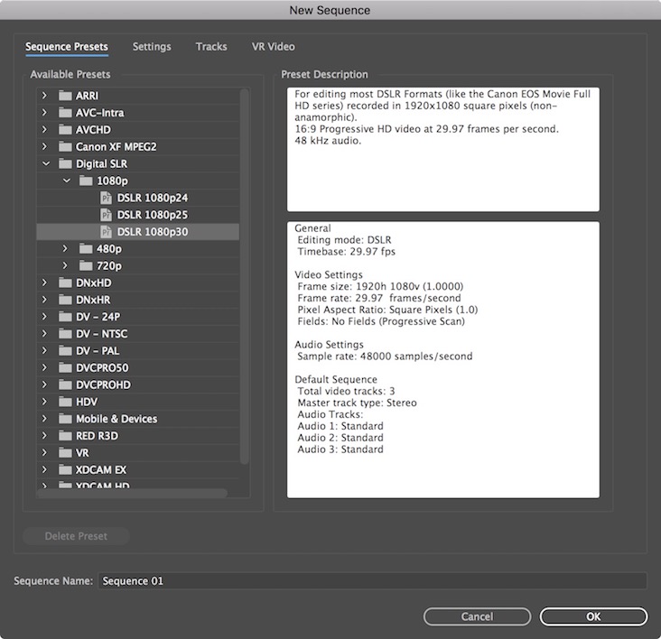Image resolution: width=661 pixels, height=639 pixels.
Task: Click the RED R3D folder icon
Action: (65, 436)
